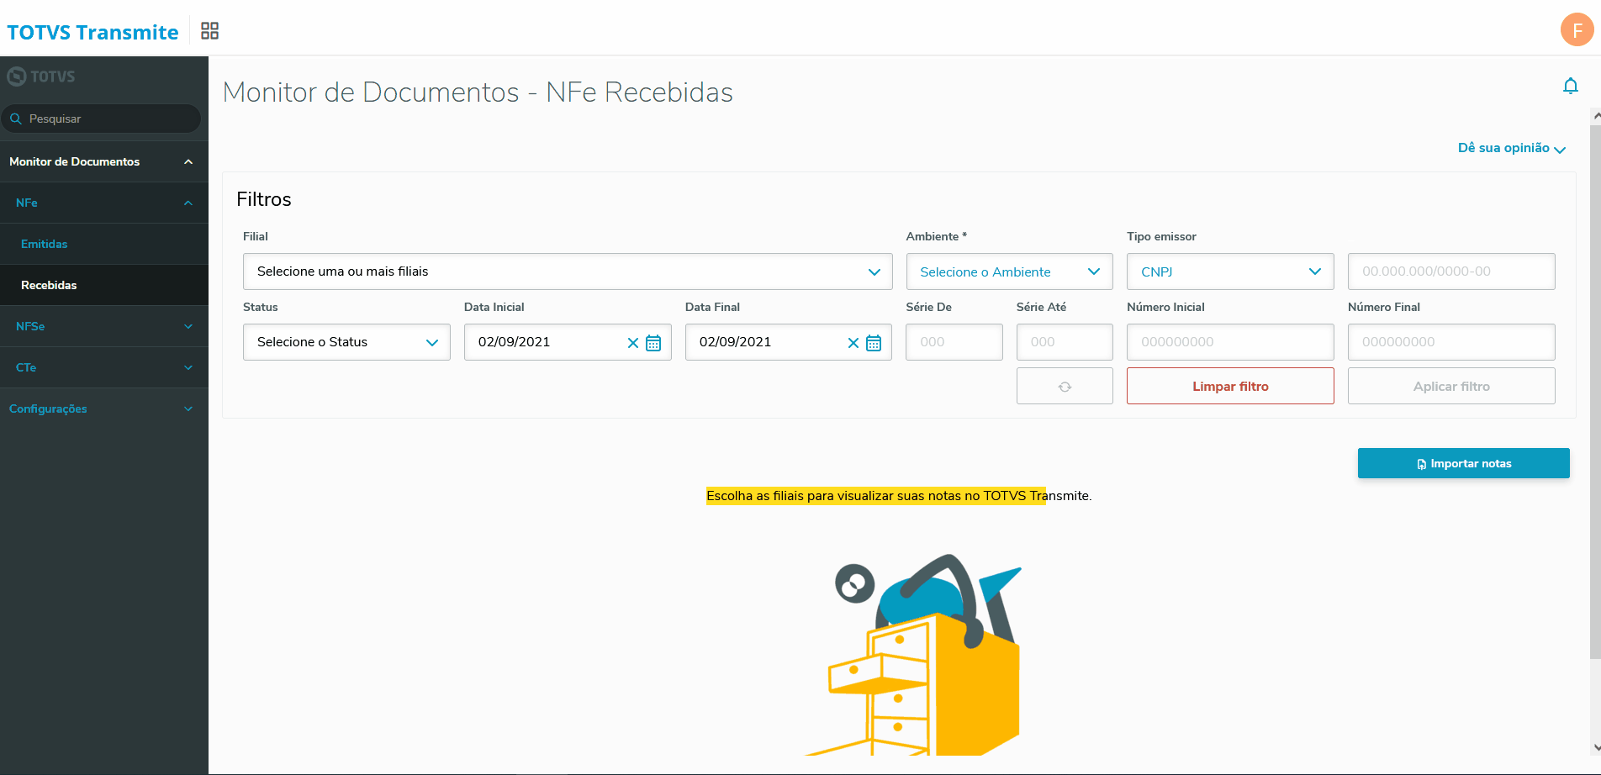Click the 'Escolha as filiais' message text

click(x=899, y=496)
